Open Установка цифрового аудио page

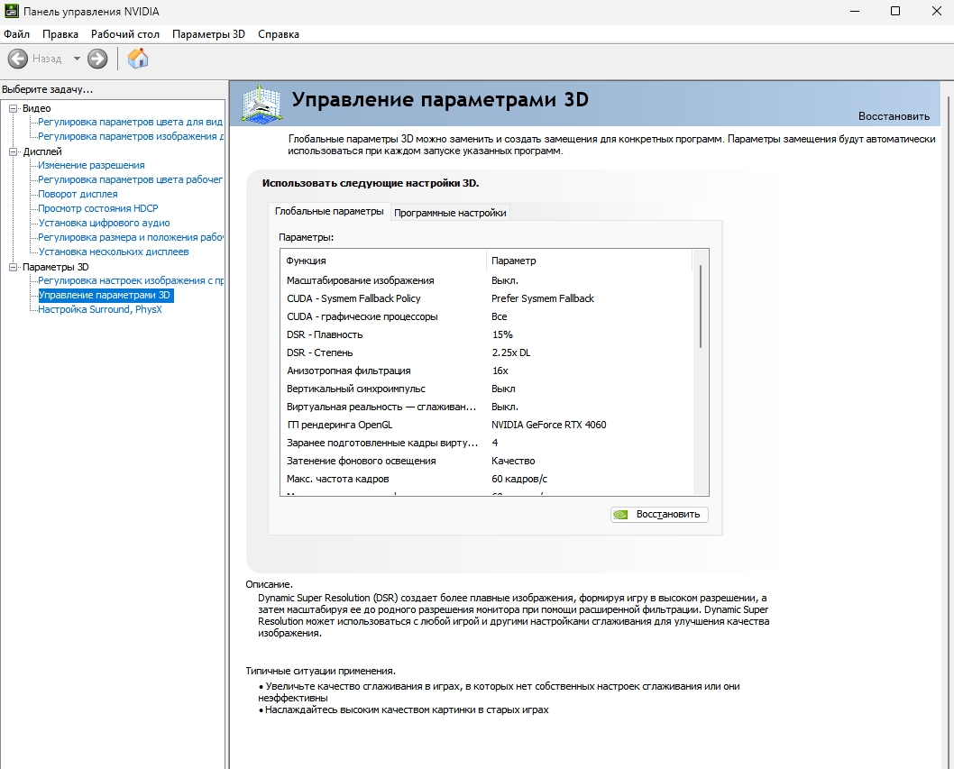[x=104, y=224]
